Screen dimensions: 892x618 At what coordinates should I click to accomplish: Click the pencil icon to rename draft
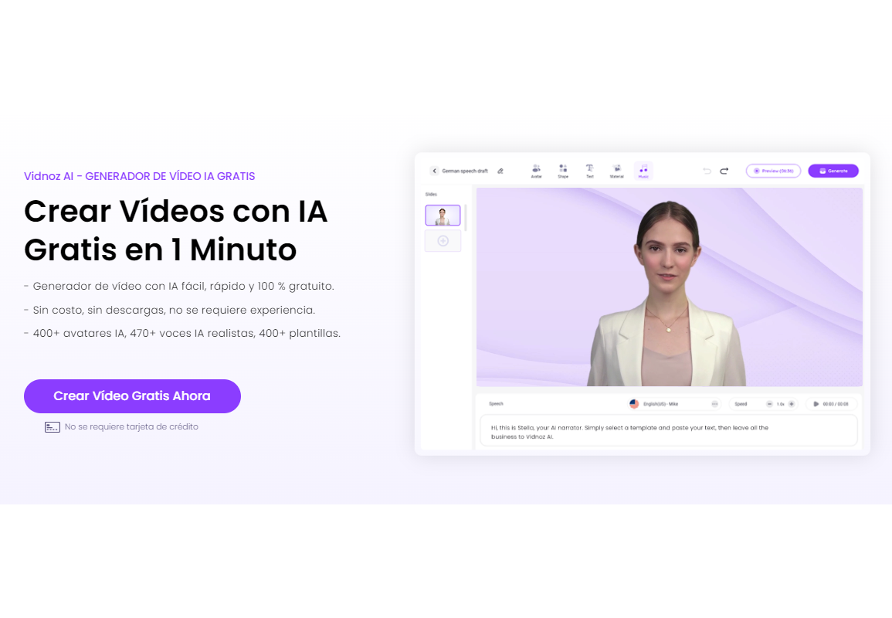tap(500, 171)
